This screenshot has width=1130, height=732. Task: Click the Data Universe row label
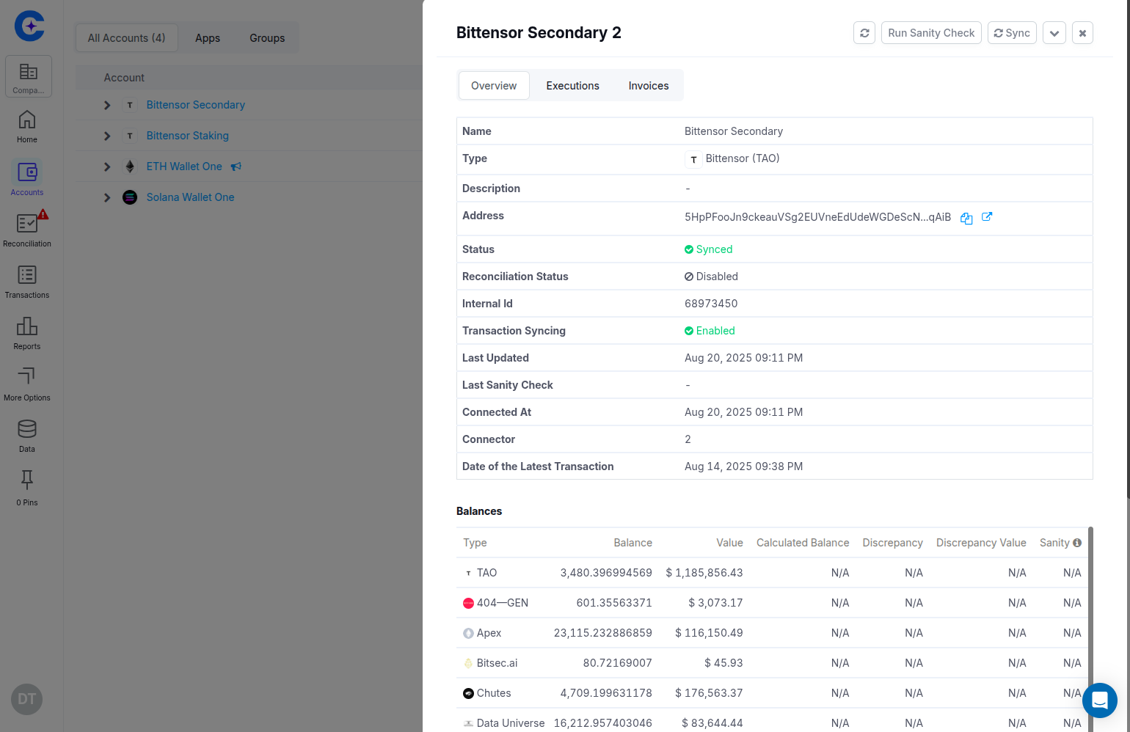[511, 723]
